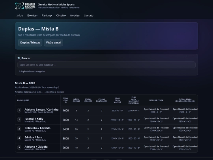Click the média quedas value 14
Viewport: 213px width, 160px height.
pyautogui.click(x=77, y=120)
